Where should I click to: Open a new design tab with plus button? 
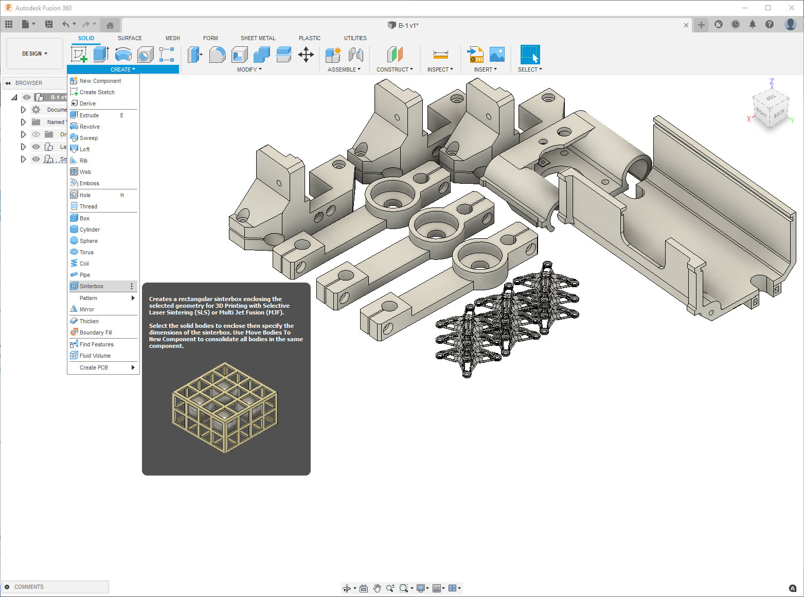(701, 25)
